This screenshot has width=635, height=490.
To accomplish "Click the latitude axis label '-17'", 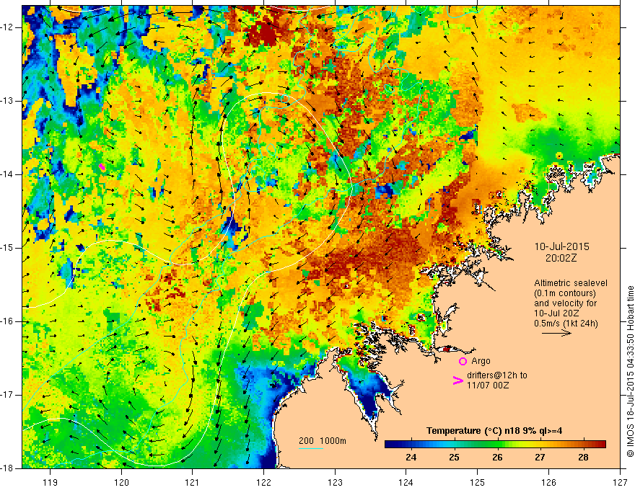I will [x=8, y=395].
